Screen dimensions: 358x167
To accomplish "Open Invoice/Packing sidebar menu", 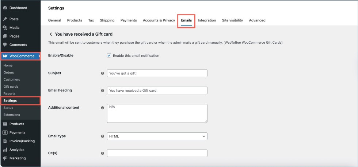I will click(22, 141).
